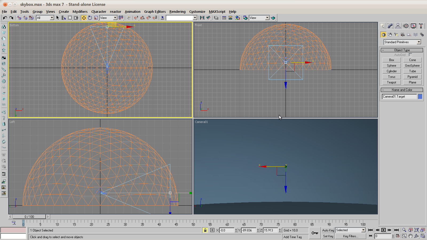Open the Graph Editors menu
Viewport: 427px width, 240px height.
(155, 11)
